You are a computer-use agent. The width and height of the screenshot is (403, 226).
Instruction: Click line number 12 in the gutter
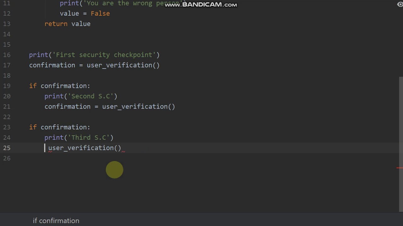(7, 13)
